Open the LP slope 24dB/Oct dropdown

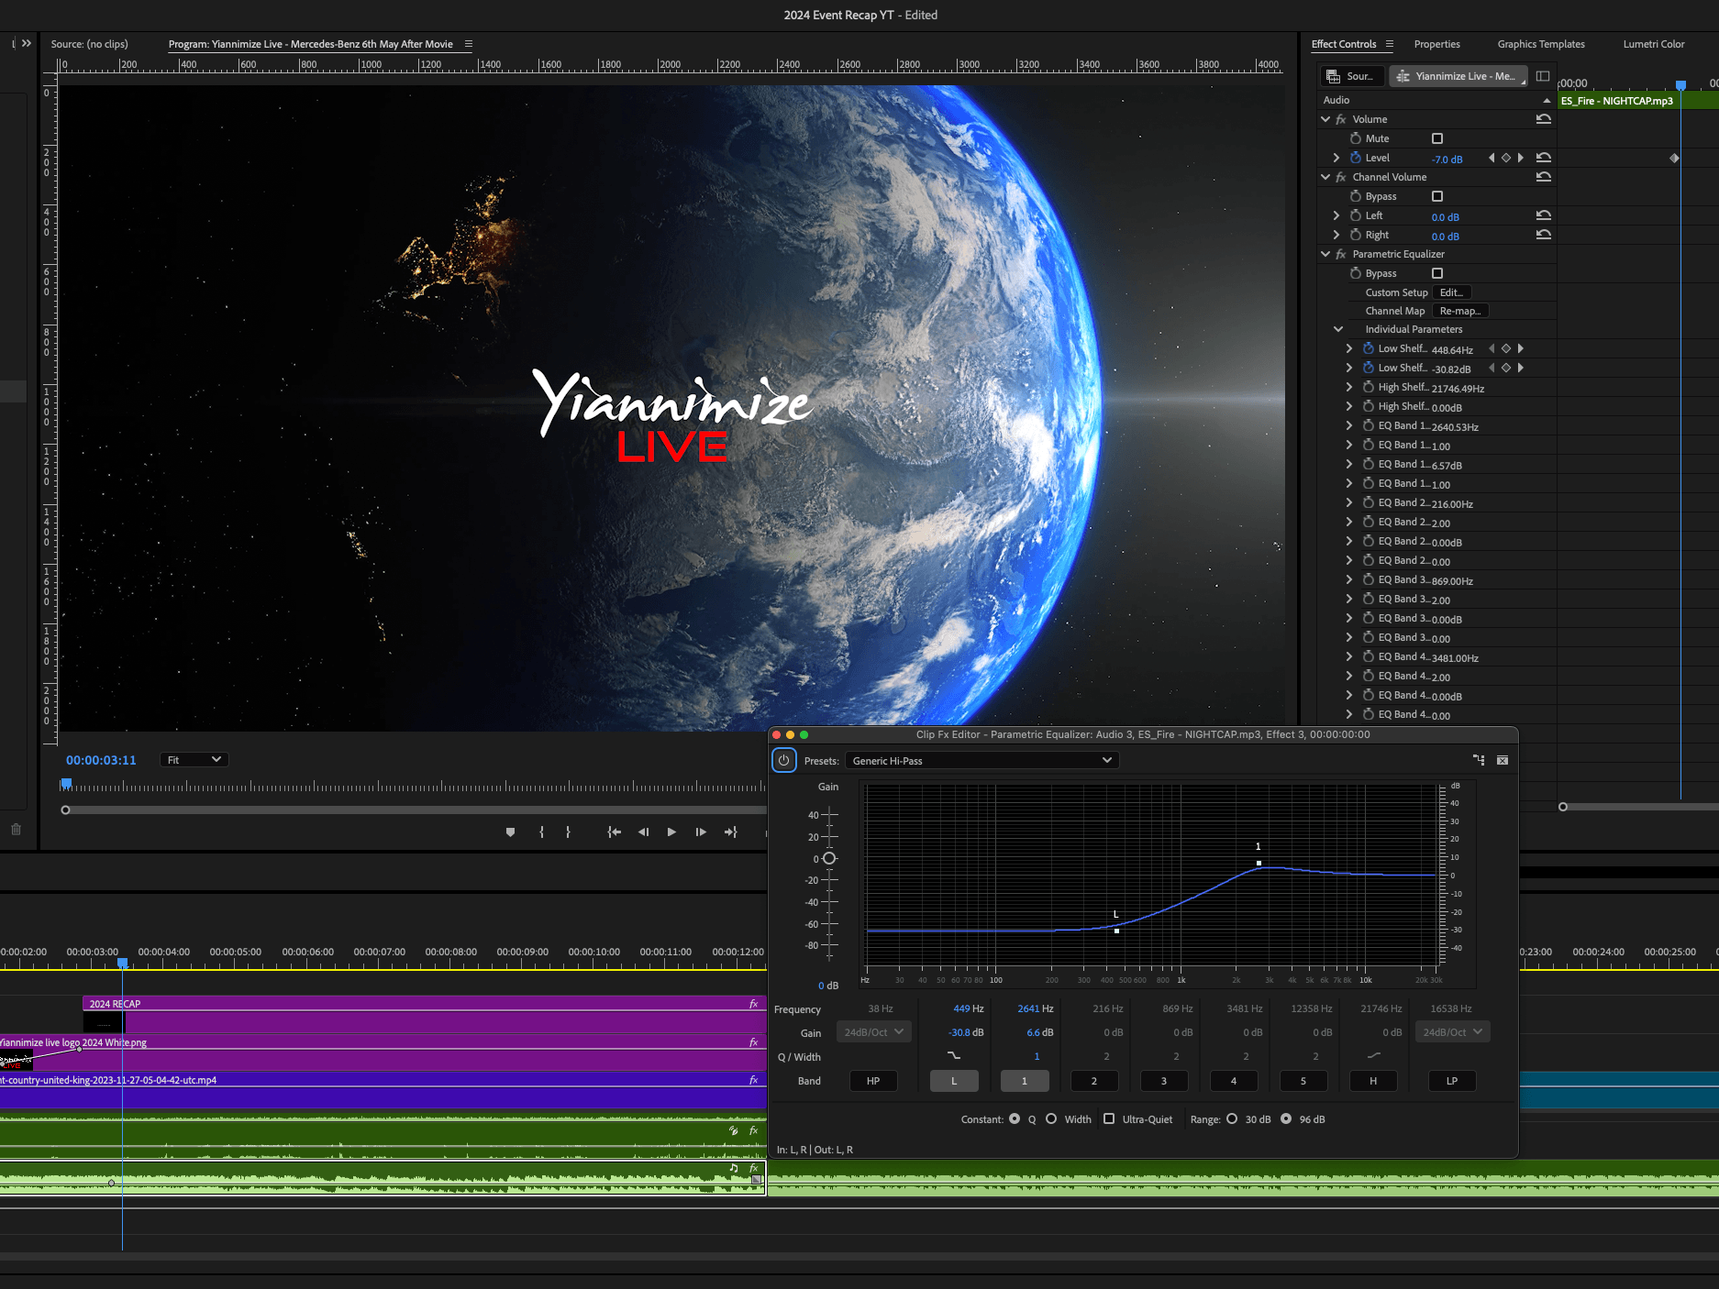point(1453,1032)
